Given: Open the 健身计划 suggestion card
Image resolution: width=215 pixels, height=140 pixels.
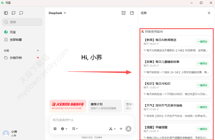Looking at the screenshot, I should [x=105, y=106].
